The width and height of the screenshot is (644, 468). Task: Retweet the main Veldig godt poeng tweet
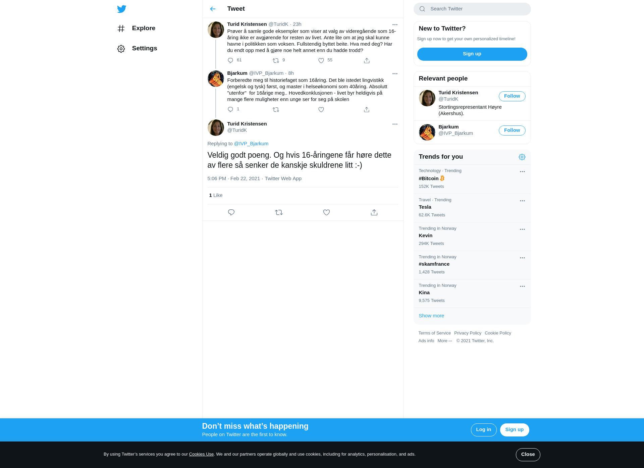[279, 212]
